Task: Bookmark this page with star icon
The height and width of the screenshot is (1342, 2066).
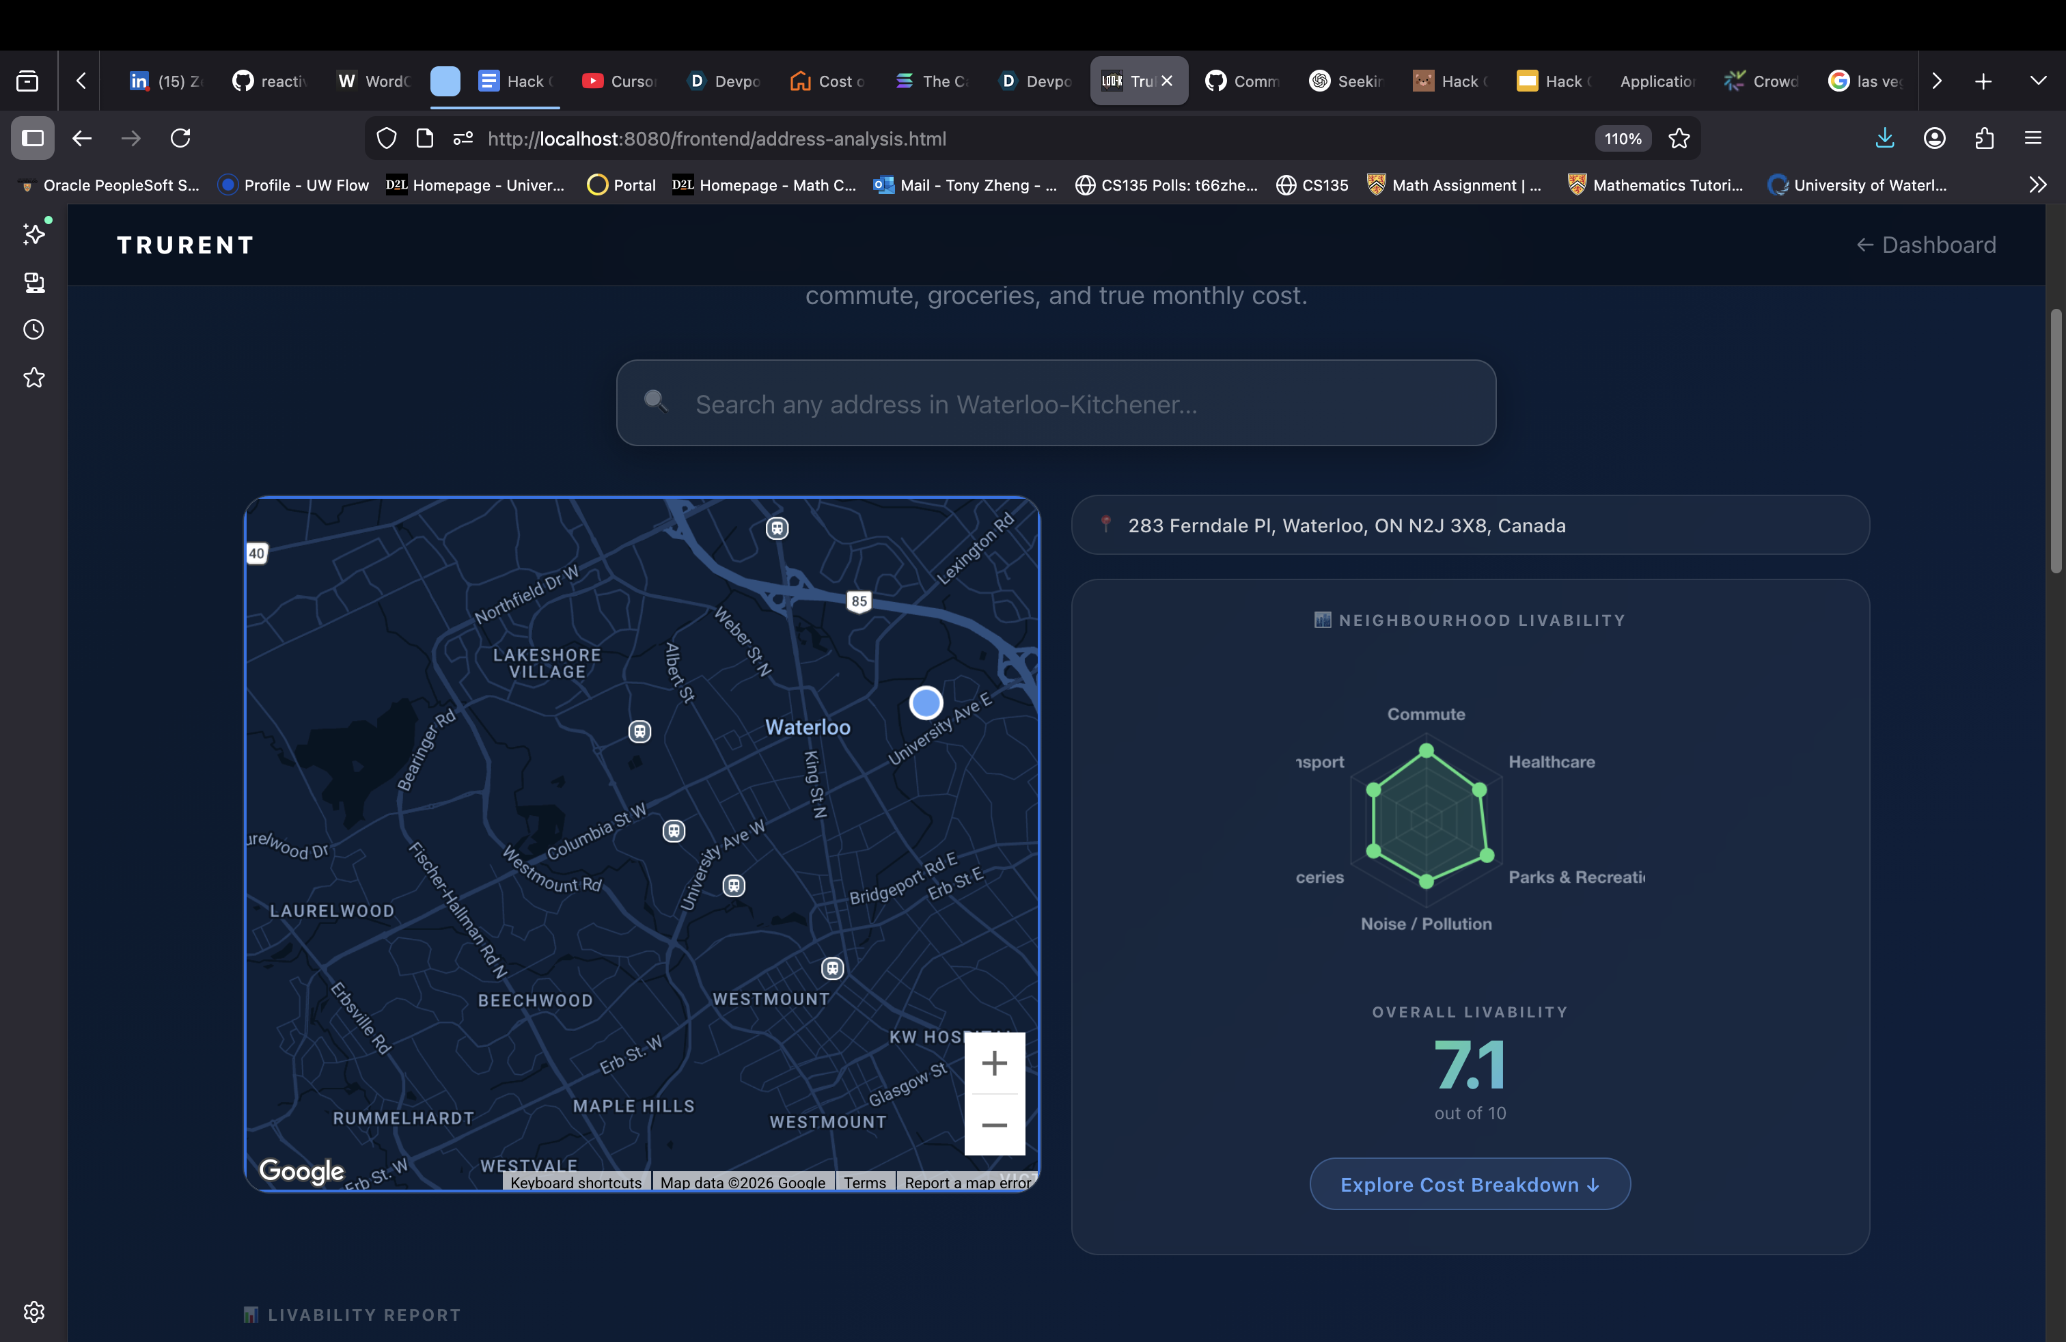Action: click(x=1679, y=138)
